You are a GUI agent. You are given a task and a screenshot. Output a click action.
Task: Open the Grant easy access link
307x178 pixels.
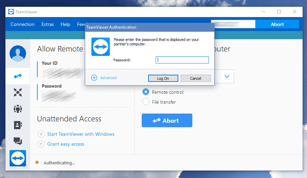point(66,144)
